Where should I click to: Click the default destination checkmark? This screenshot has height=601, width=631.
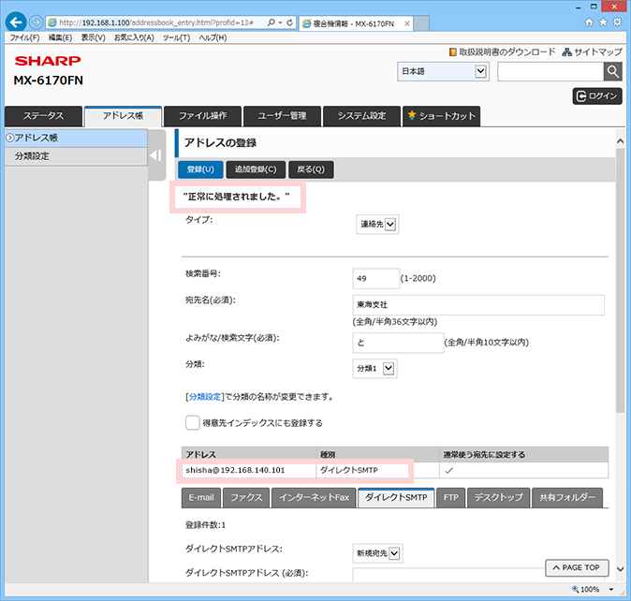tap(449, 470)
